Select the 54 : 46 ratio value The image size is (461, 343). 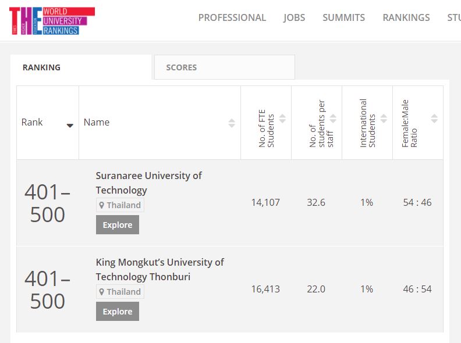coord(417,202)
